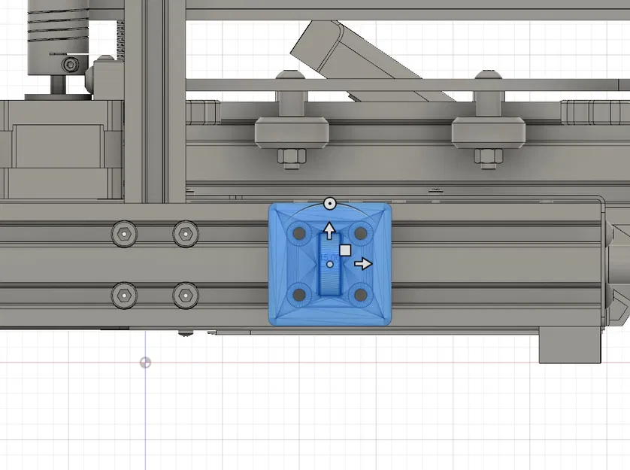Select the lower-right hex bolt of the rail's four-bolt group
Viewport: 630px width, 470px height.
186,296
